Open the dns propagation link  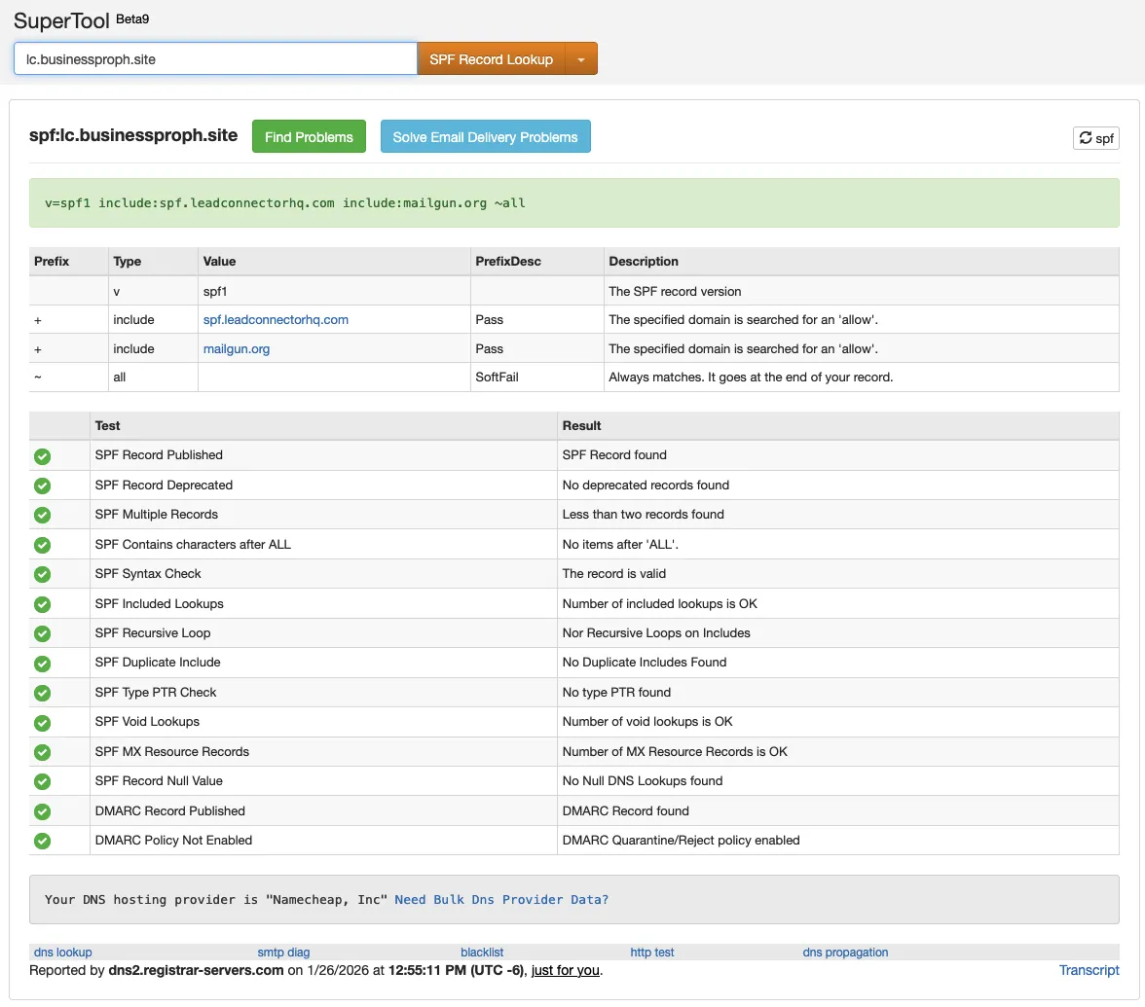click(x=845, y=953)
